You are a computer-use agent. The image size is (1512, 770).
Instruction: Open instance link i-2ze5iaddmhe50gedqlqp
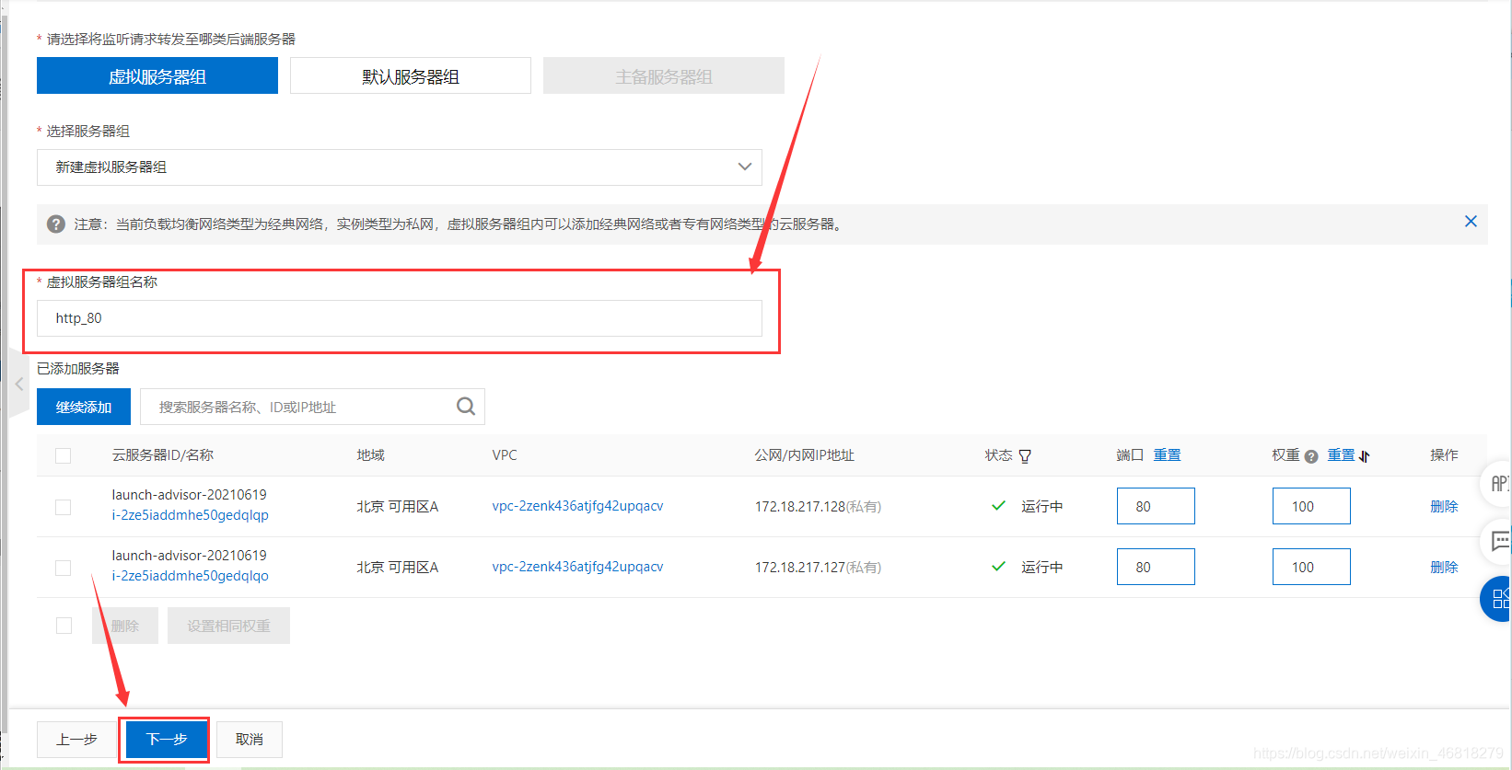(x=191, y=515)
